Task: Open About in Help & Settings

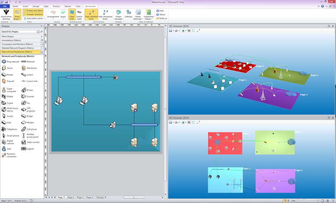Action: pos(160,14)
